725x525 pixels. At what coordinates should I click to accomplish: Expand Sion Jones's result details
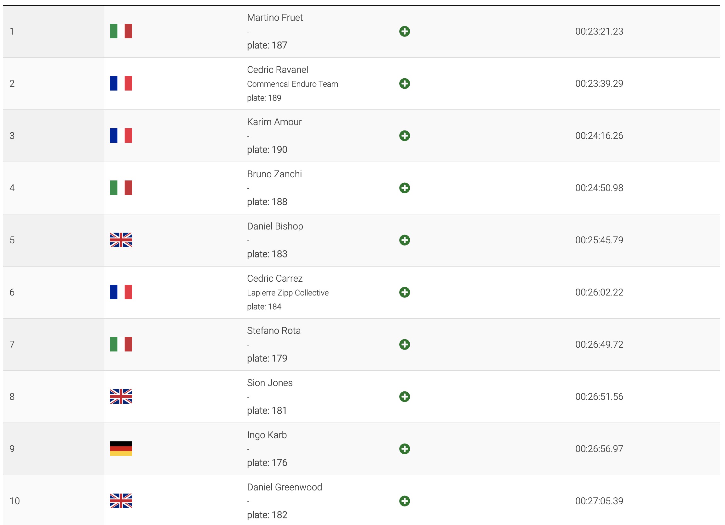click(404, 396)
